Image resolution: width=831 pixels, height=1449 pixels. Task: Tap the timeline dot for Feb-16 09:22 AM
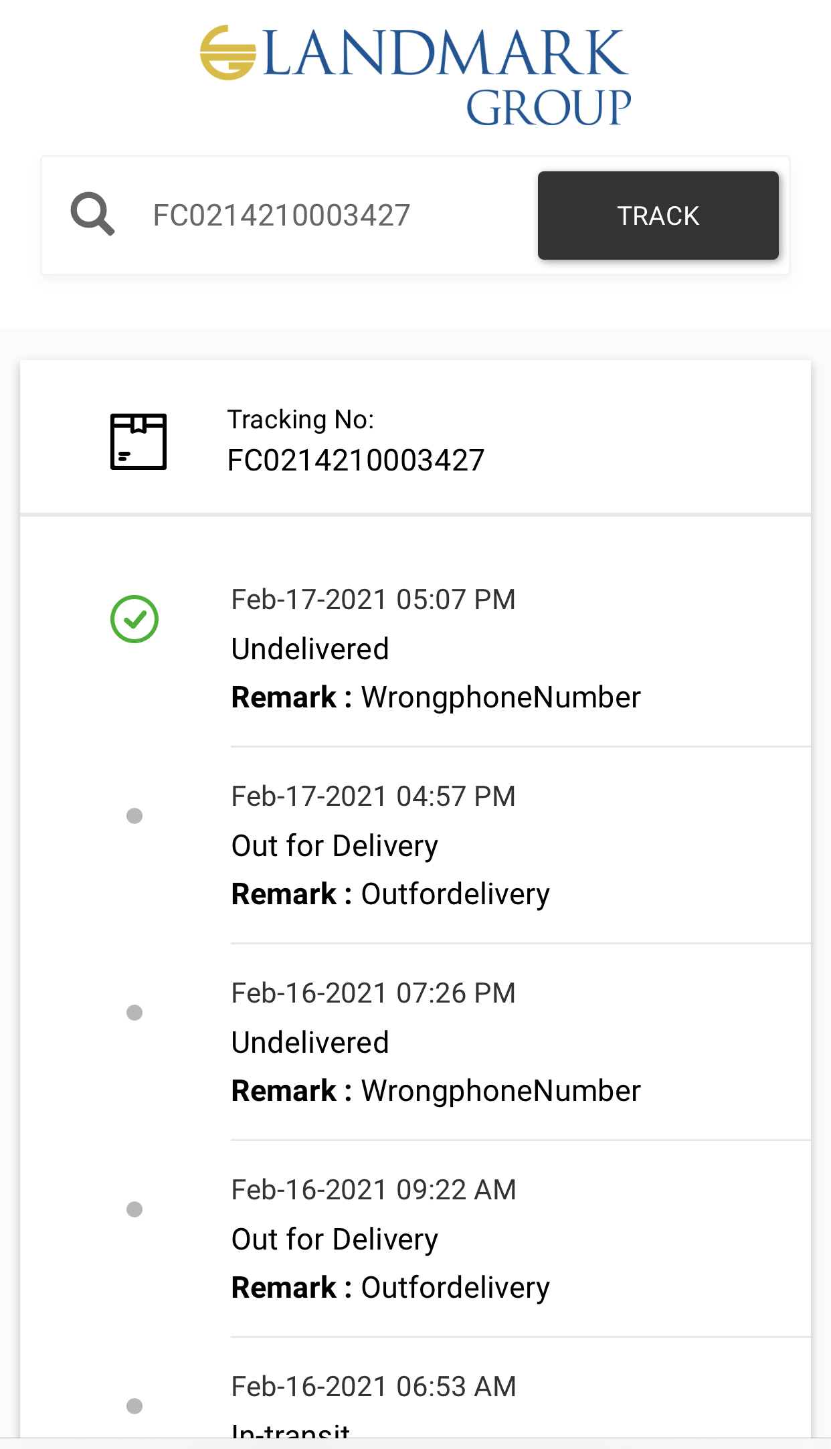coord(134,1209)
